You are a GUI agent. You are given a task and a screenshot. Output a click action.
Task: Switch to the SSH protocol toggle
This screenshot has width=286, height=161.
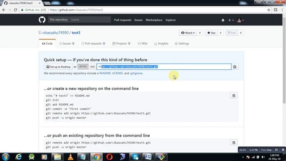[x=93, y=67]
